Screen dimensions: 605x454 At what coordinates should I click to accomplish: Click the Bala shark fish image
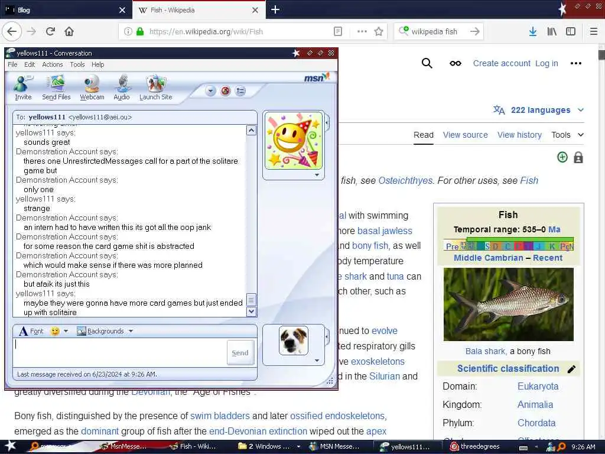click(x=509, y=304)
